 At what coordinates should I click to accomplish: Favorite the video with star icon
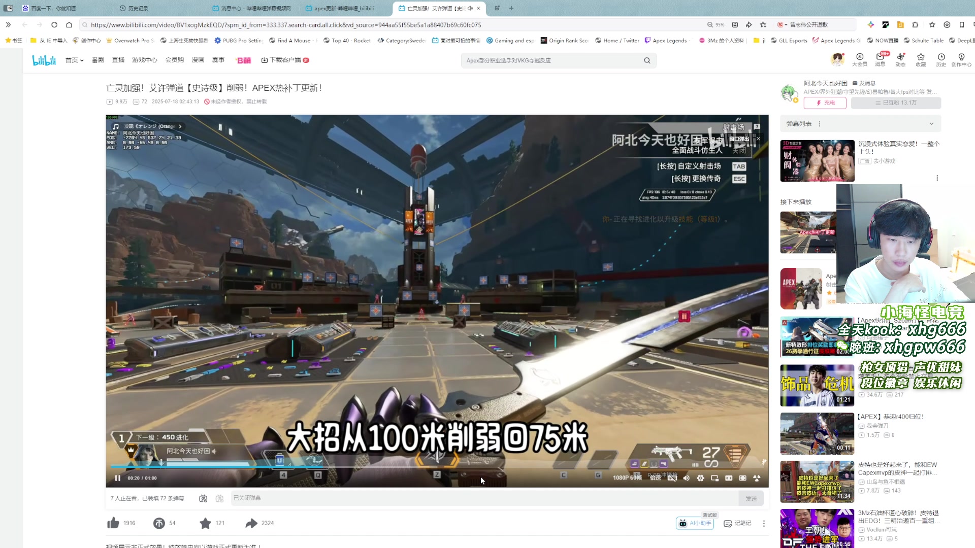point(205,523)
